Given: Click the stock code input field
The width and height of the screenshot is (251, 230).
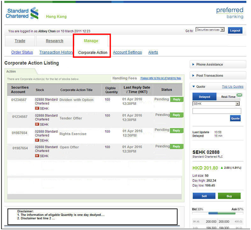Looking at the screenshot, I should point(217,111).
